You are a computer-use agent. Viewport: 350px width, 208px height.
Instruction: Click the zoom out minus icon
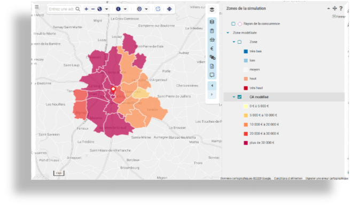[93, 9]
